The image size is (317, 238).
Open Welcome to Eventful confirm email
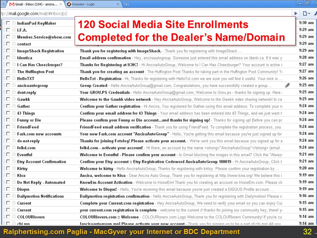(127, 155)
